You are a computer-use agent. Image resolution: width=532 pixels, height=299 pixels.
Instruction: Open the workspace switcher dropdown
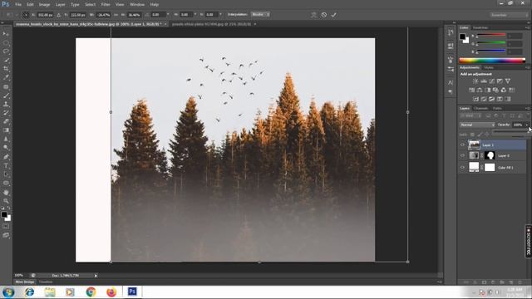[509, 15]
